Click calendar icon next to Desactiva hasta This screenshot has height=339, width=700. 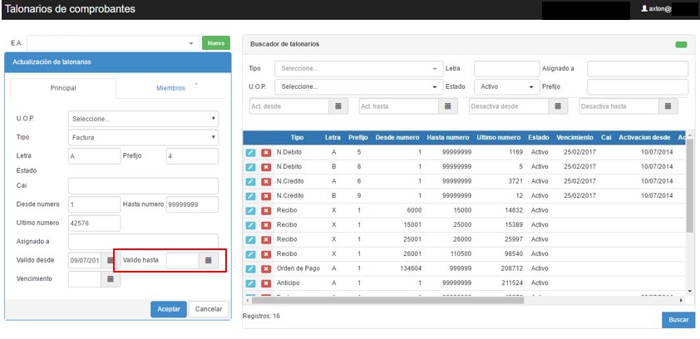pos(668,106)
